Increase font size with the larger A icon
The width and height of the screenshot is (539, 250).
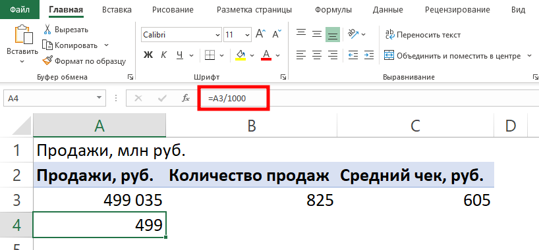coord(260,34)
